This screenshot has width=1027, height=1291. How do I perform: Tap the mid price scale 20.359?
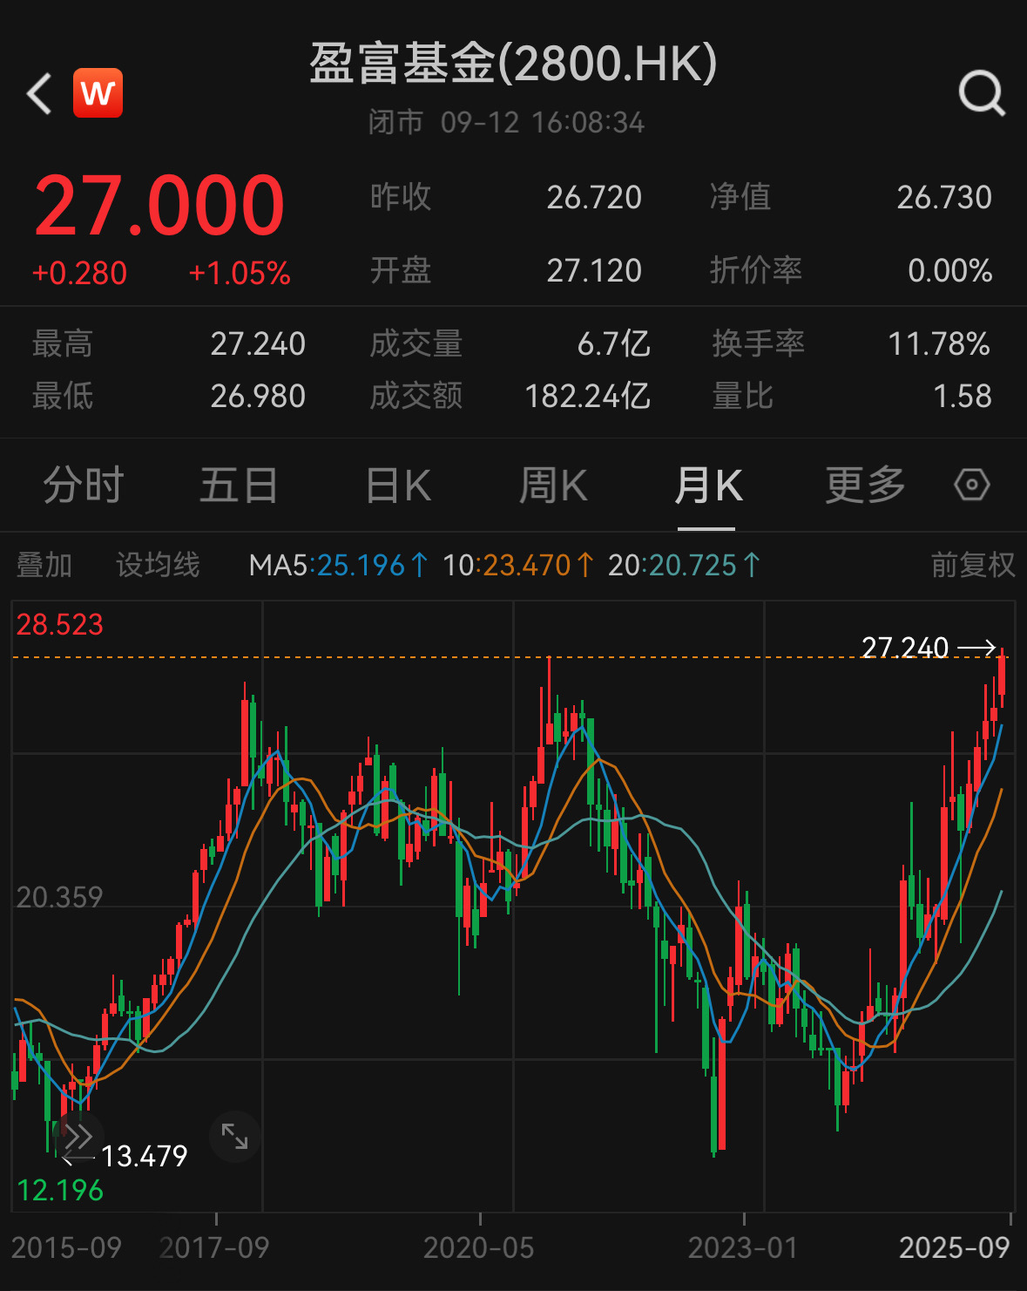[x=59, y=897]
